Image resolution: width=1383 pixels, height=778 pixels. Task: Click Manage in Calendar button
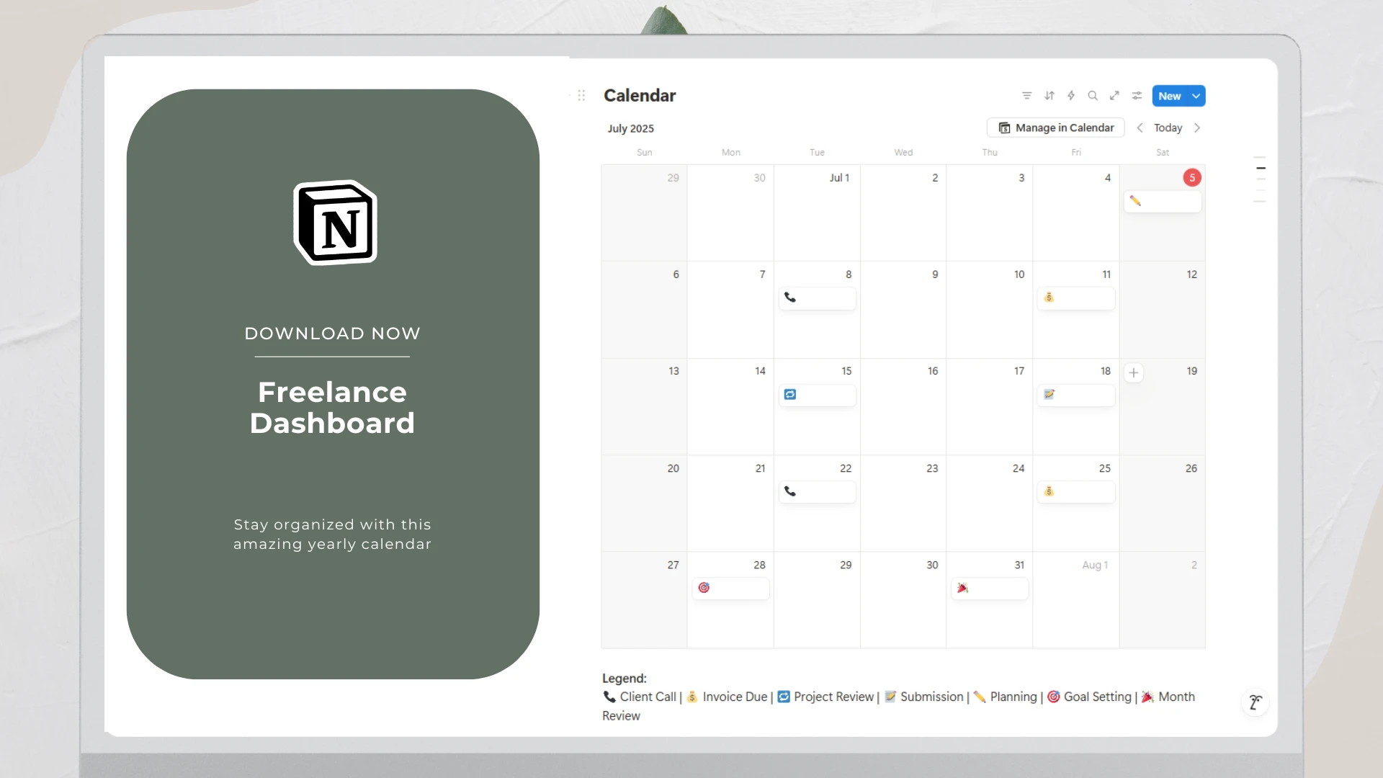point(1055,128)
